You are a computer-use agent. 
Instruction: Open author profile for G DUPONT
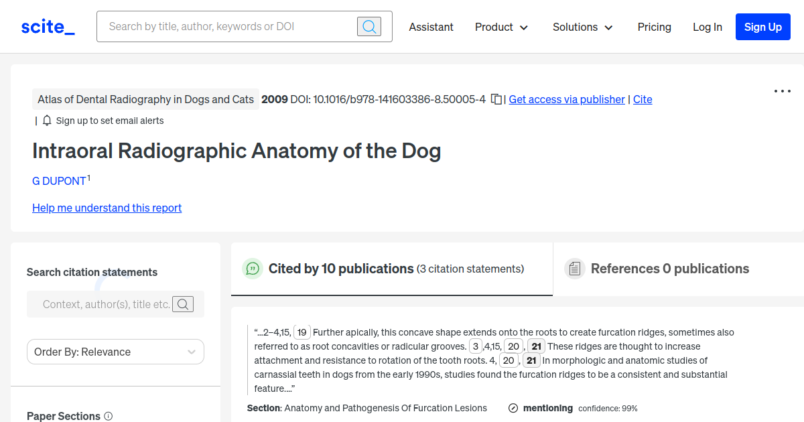click(58, 181)
